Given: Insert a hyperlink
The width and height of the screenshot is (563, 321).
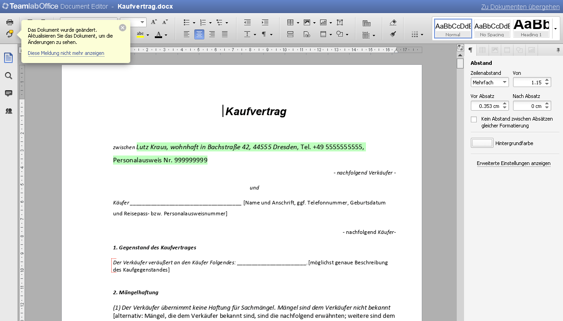Looking at the screenshot, I should point(307,34).
